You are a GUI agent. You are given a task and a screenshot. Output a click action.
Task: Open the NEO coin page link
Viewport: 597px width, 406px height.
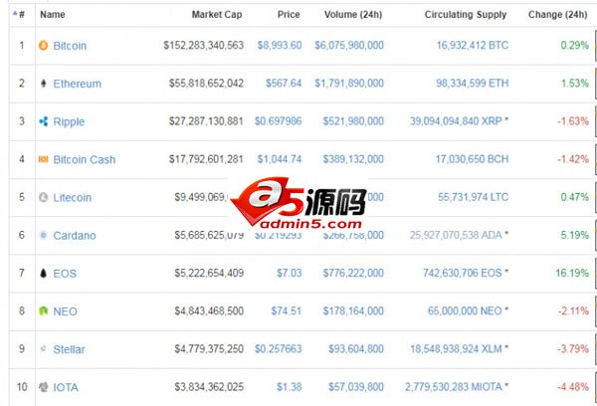pos(65,311)
